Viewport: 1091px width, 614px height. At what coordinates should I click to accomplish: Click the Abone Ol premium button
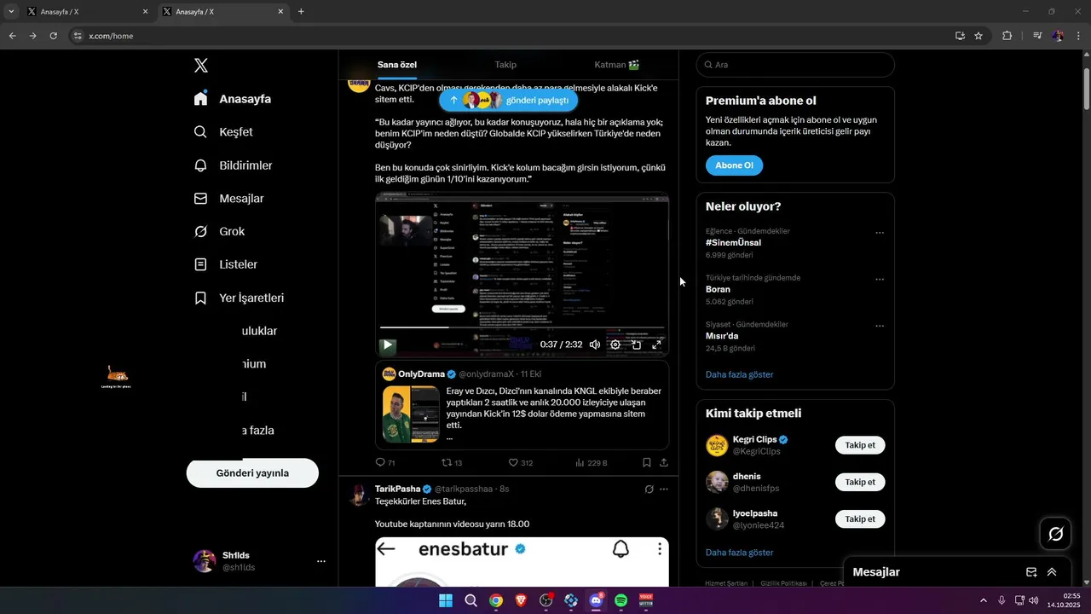tap(734, 165)
